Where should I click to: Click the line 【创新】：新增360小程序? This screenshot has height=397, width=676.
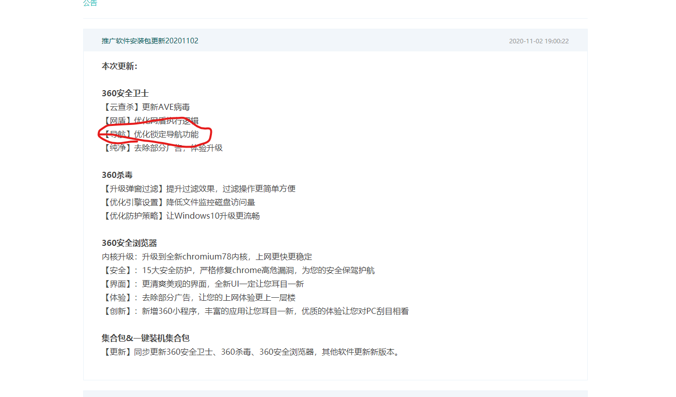pos(255,311)
